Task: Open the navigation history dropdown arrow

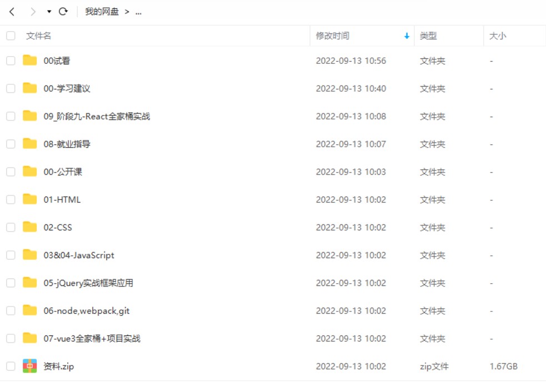Action: click(x=49, y=12)
